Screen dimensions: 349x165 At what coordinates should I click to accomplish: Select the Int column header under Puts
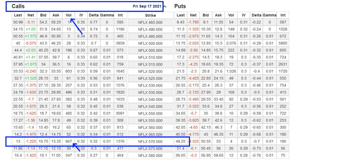click(283, 15)
